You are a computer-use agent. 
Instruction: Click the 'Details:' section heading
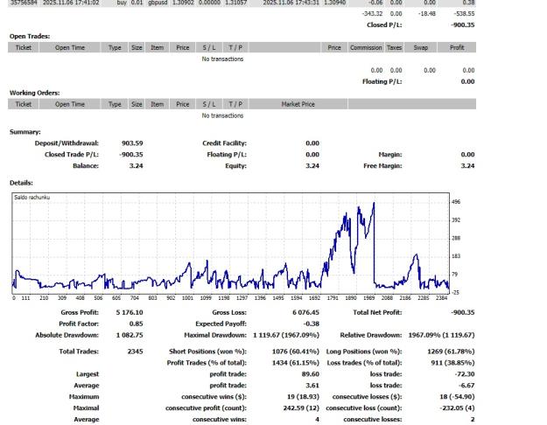coord(21,183)
